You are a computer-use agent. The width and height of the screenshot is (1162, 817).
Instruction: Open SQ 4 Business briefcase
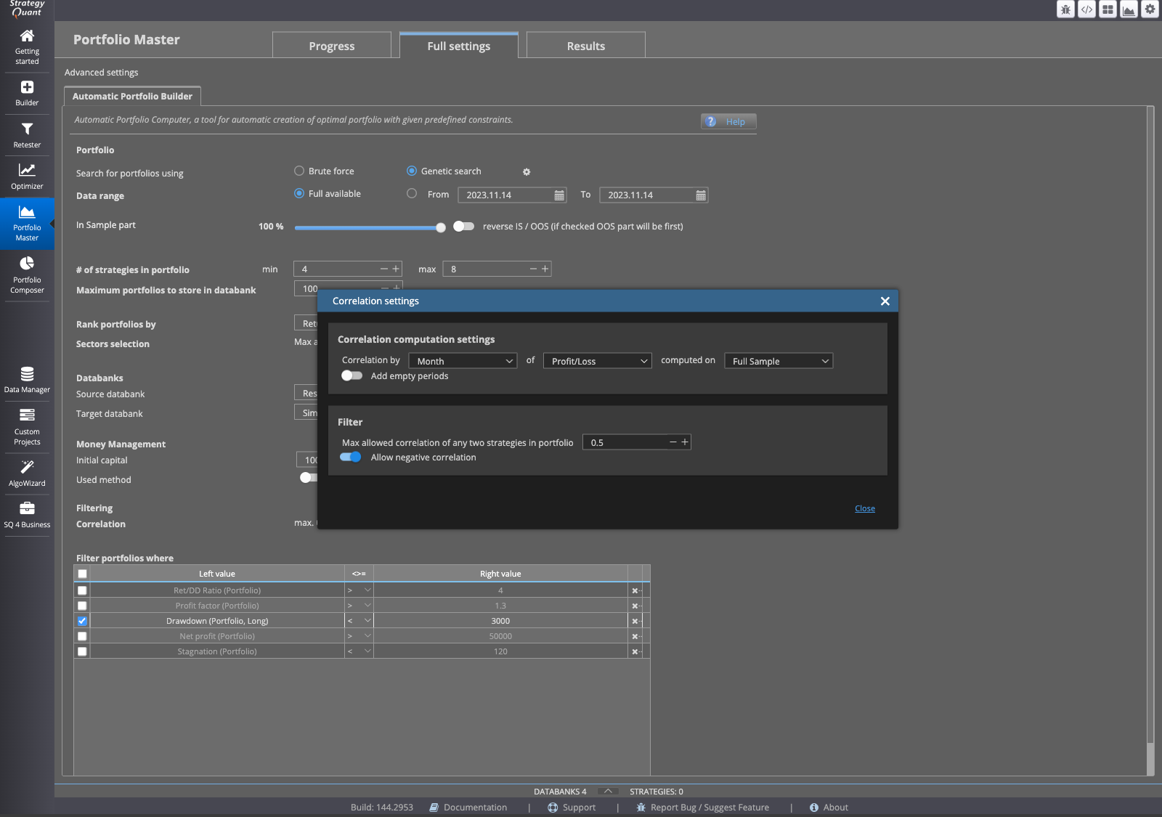pos(27,514)
